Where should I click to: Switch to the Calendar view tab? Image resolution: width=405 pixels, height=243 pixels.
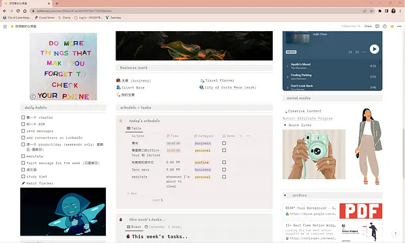tap(155, 227)
